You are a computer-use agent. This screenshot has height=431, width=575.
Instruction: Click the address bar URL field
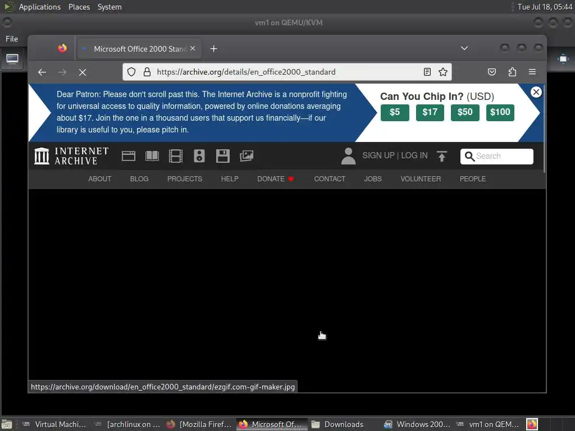[286, 72]
